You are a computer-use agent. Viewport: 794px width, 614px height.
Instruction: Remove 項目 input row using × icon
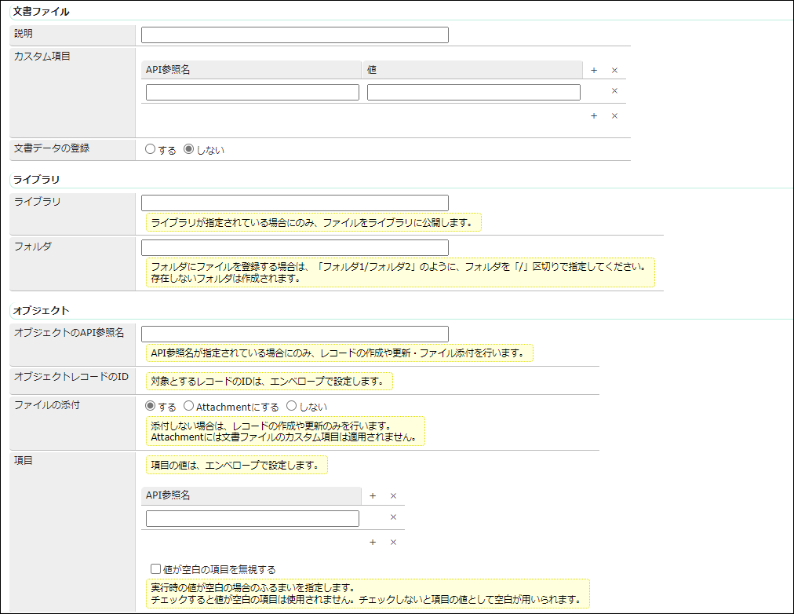[x=393, y=518]
